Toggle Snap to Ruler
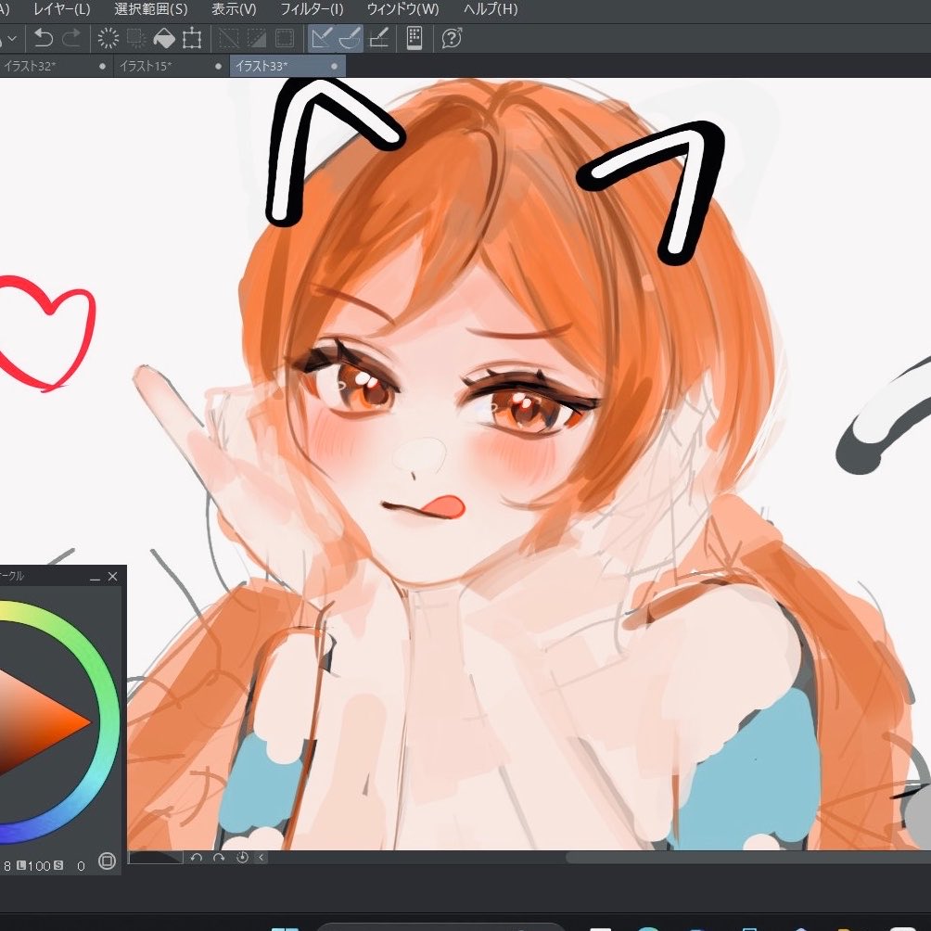Viewport: 931px width, 931px height. [321, 39]
